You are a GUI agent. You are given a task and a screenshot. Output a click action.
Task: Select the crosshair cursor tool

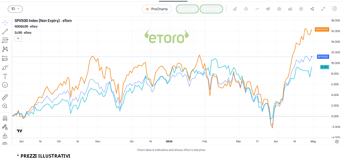pos(5,23)
